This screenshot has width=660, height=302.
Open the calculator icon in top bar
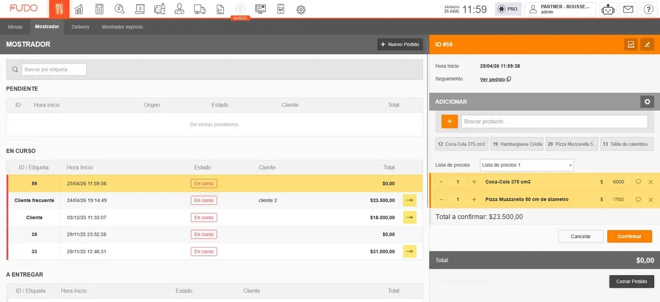pos(99,9)
